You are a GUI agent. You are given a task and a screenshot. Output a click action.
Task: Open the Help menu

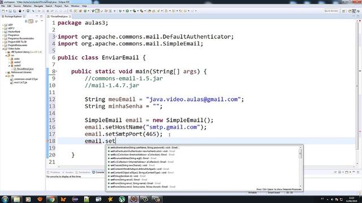pos(84,6)
